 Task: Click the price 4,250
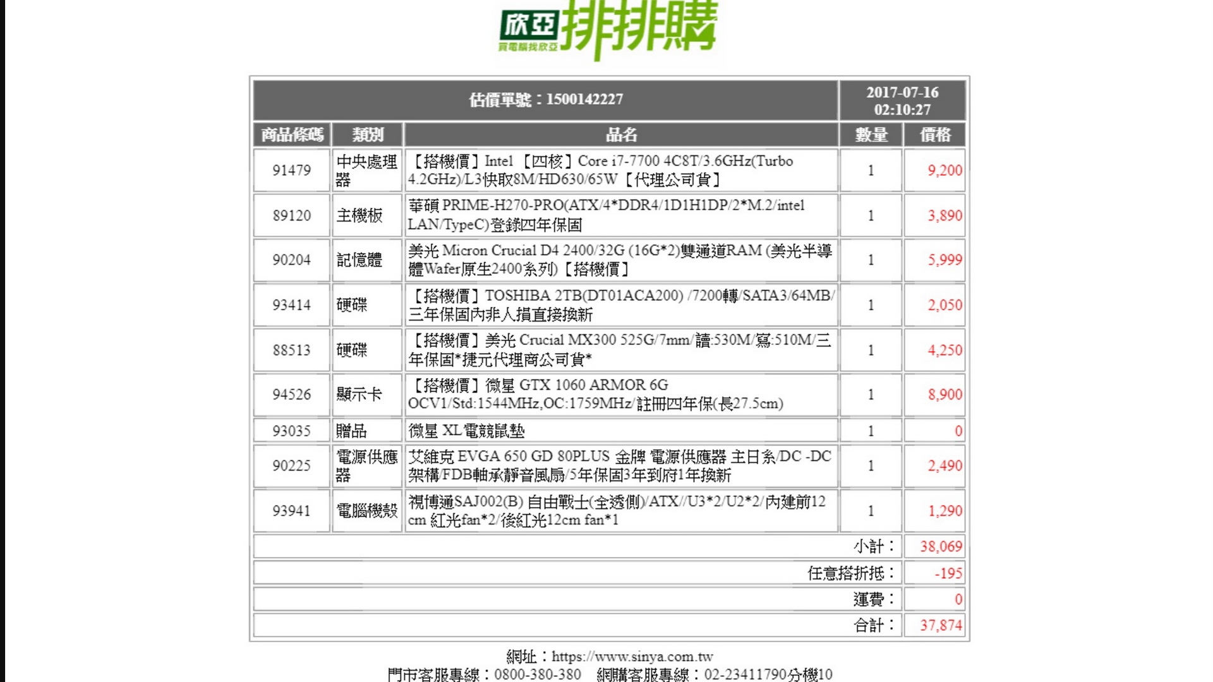[x=944, y=350]
